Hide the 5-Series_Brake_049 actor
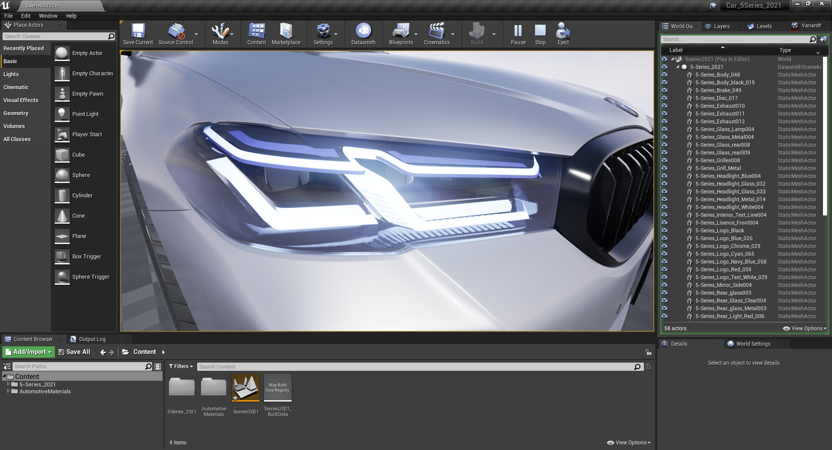Image resolution: width=832 pixels, height=450 pixels. click(x=664, y=90)
